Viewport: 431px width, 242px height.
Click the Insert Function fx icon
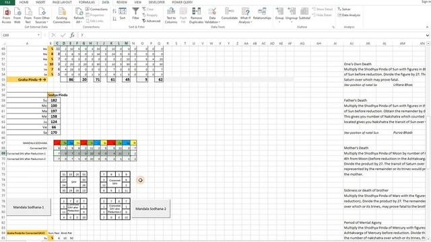[x=72, y=35]
